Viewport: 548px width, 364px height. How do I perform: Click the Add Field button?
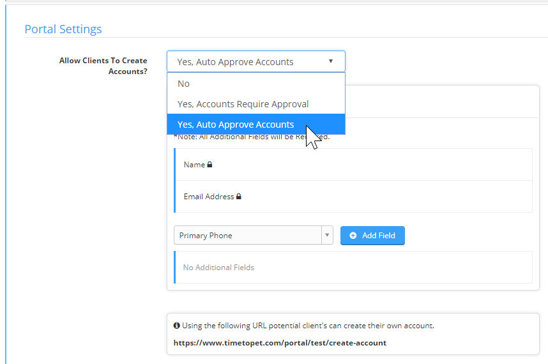click(x=372, y=236)
